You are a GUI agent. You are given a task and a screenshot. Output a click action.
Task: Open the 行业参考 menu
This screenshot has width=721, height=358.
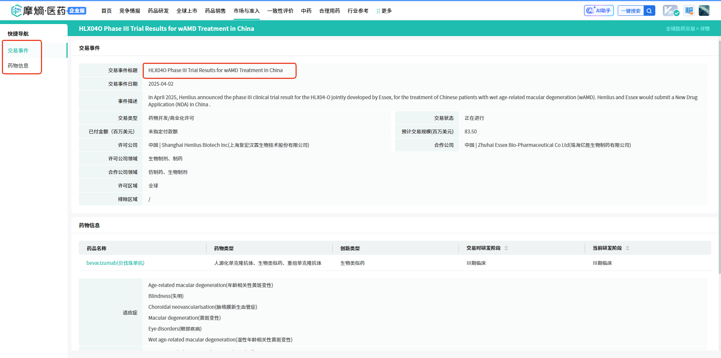pyautogui.click(x=358, y=11)
